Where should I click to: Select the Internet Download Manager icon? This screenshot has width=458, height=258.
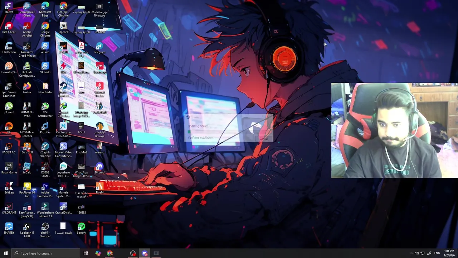63,110
